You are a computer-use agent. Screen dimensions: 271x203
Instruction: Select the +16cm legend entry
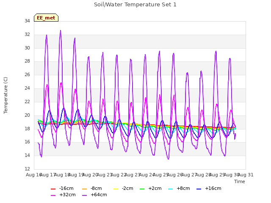(209, 188)
